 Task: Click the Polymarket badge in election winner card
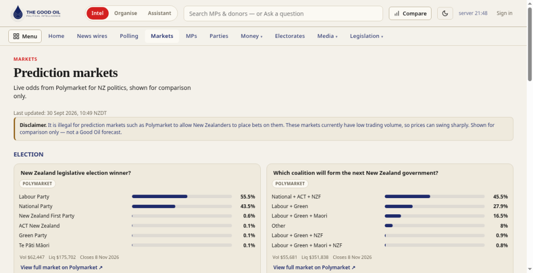[37, 184]
